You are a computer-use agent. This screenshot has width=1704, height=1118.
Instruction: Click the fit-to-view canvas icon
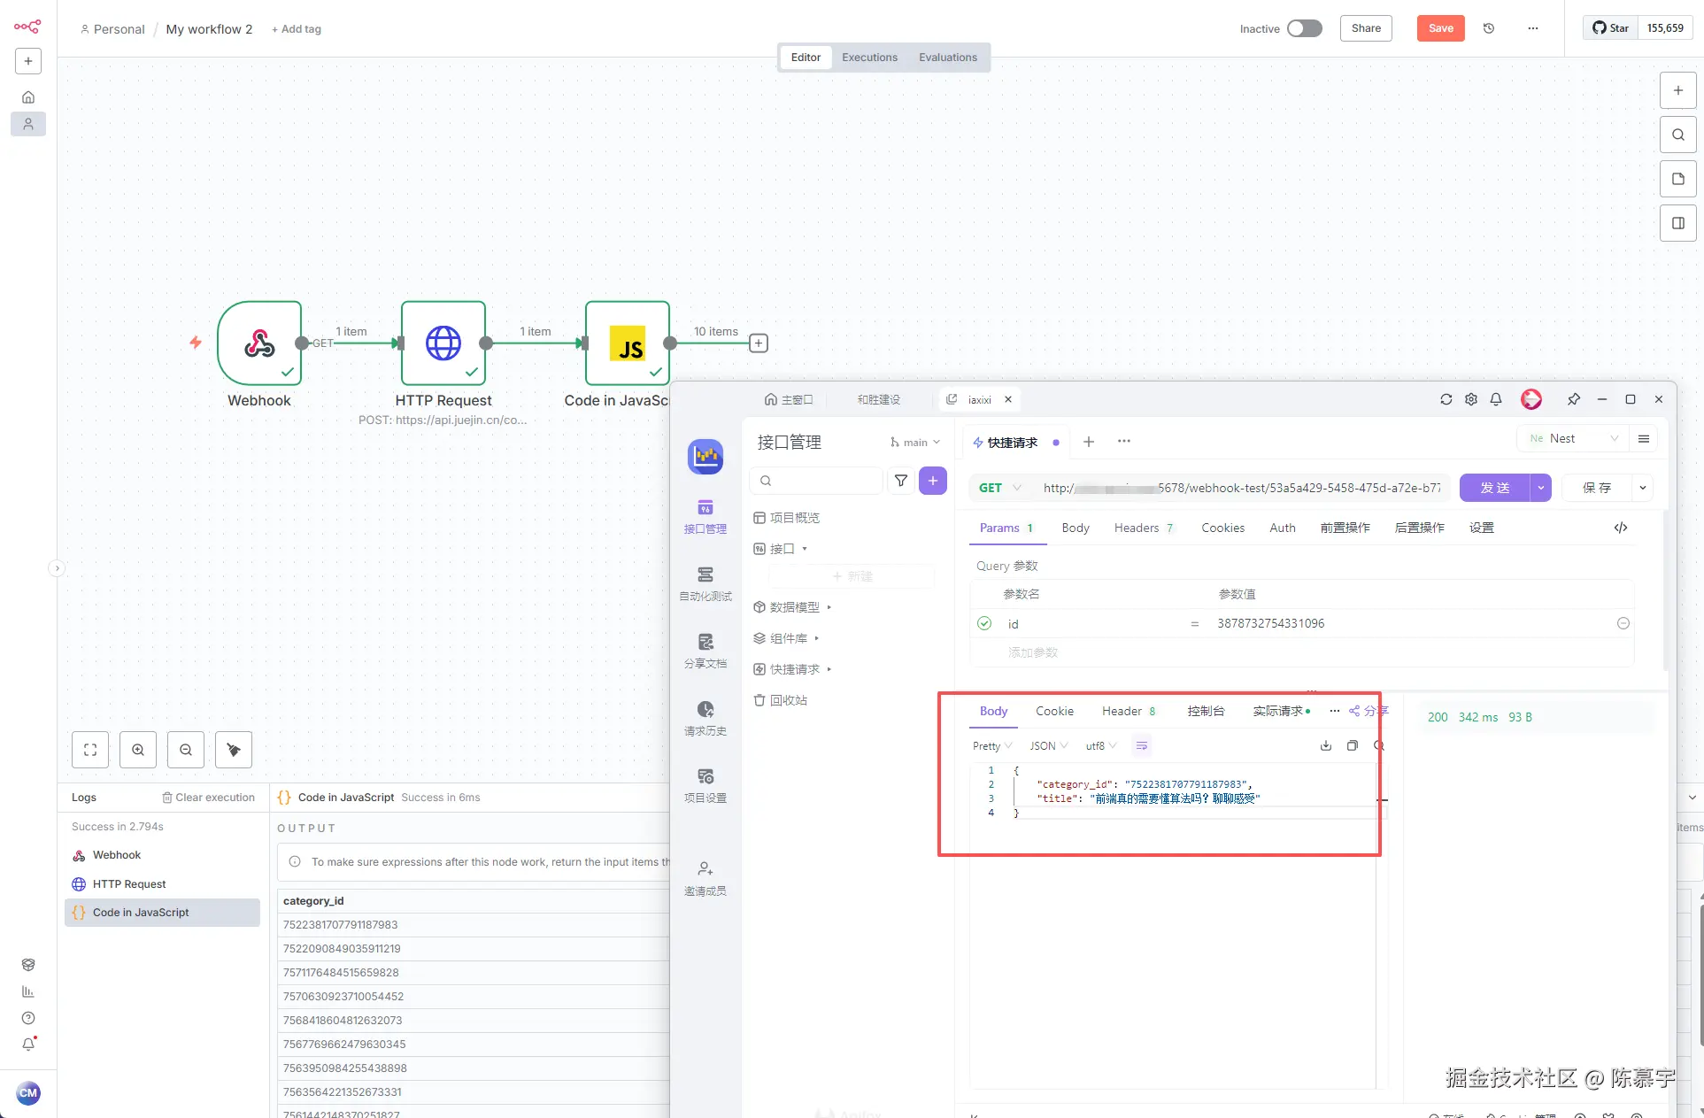coord(90,750)
